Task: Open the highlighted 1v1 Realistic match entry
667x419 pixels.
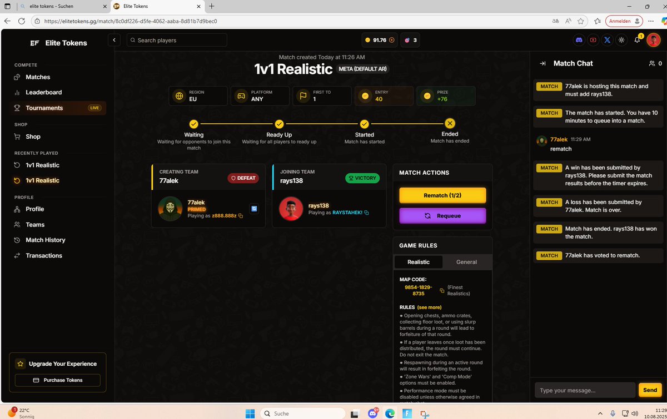Action: 42,180
